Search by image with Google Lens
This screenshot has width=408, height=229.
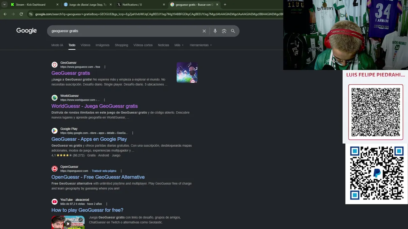(224, 31)
